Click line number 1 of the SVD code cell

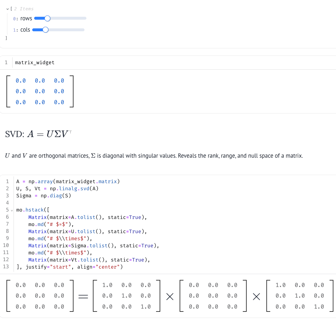pos(7,181)
